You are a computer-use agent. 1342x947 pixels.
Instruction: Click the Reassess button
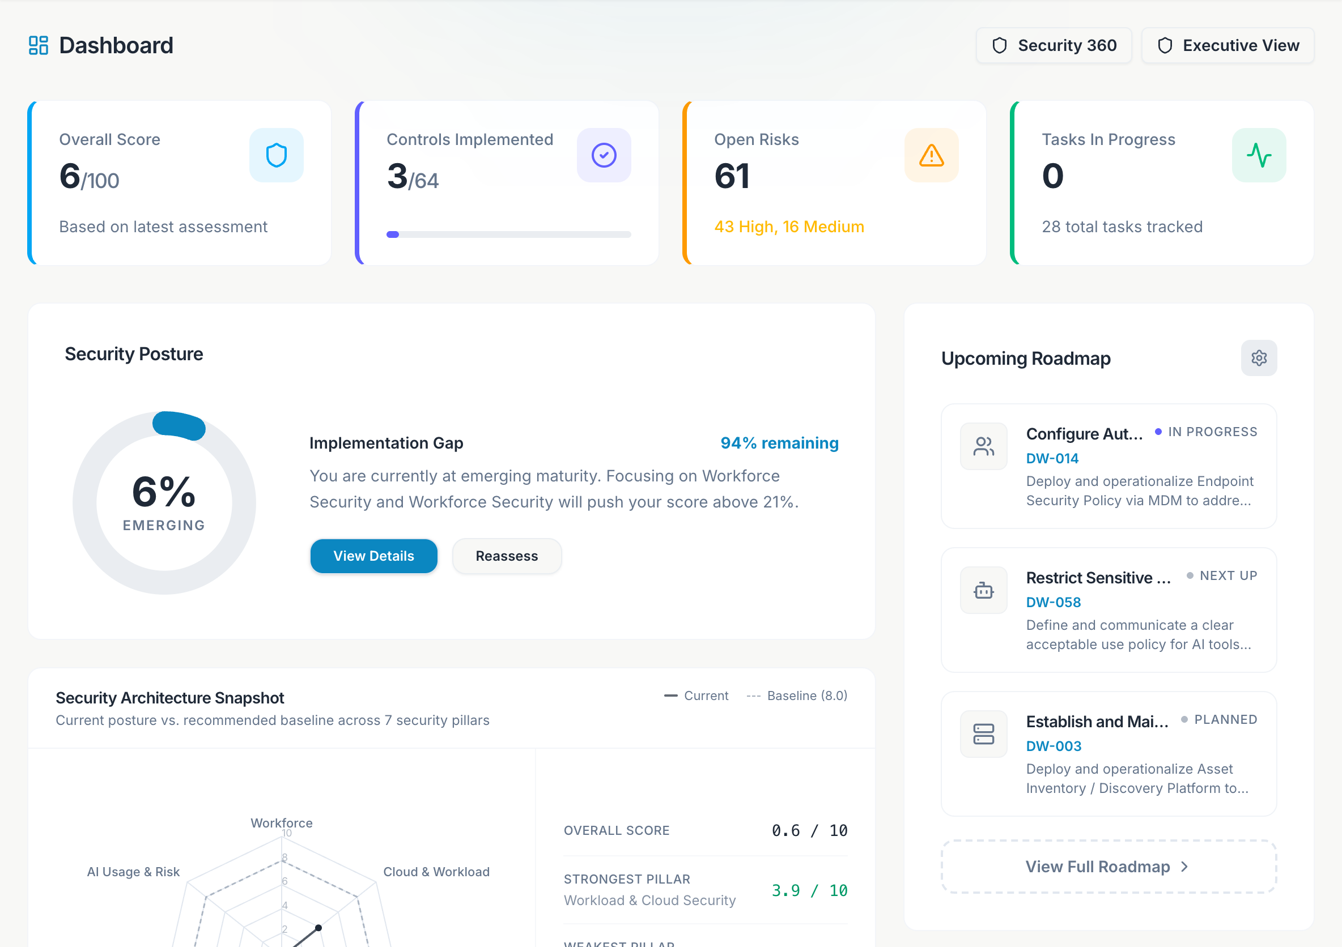click(x=507, y=556)
